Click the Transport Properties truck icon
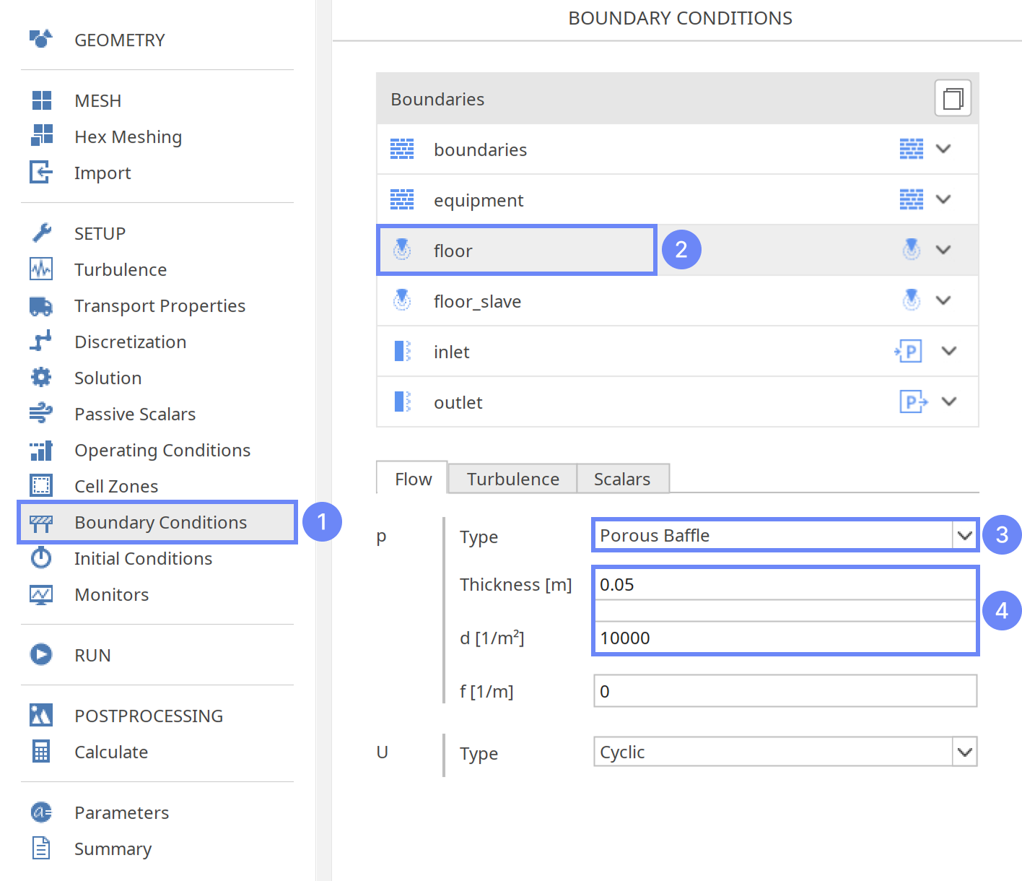Screen dimensions: 1022x881 41,306
